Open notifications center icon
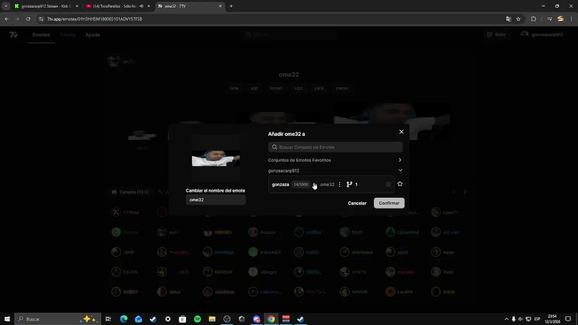Image resolution: width=578 pixels, height=325 pixels. (568, 319)
